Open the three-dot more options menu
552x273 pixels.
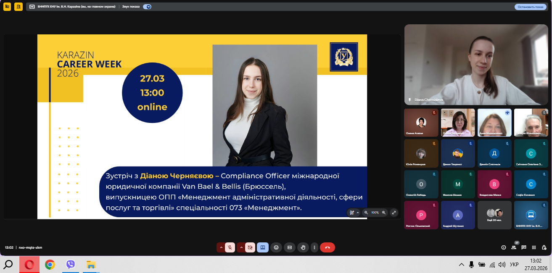point(314,247)
